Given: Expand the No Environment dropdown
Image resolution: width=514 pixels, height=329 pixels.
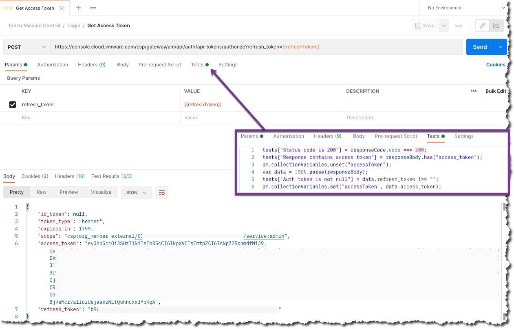Looking at the screenshot, I should point(466,8).
